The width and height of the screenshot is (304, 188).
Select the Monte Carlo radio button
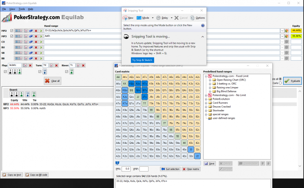coord(280,83)
